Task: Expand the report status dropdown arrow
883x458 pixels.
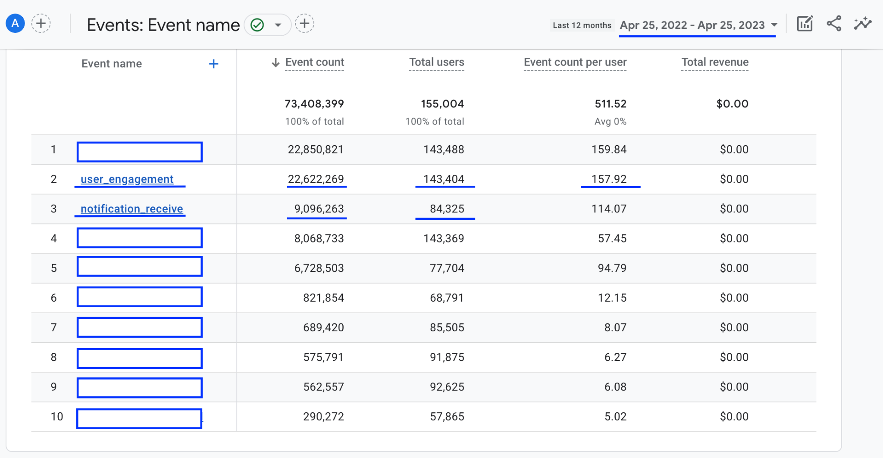Action: click(x=278, y=25)
